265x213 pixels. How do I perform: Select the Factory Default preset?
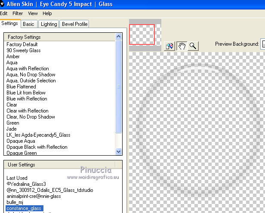pos(22,44)
